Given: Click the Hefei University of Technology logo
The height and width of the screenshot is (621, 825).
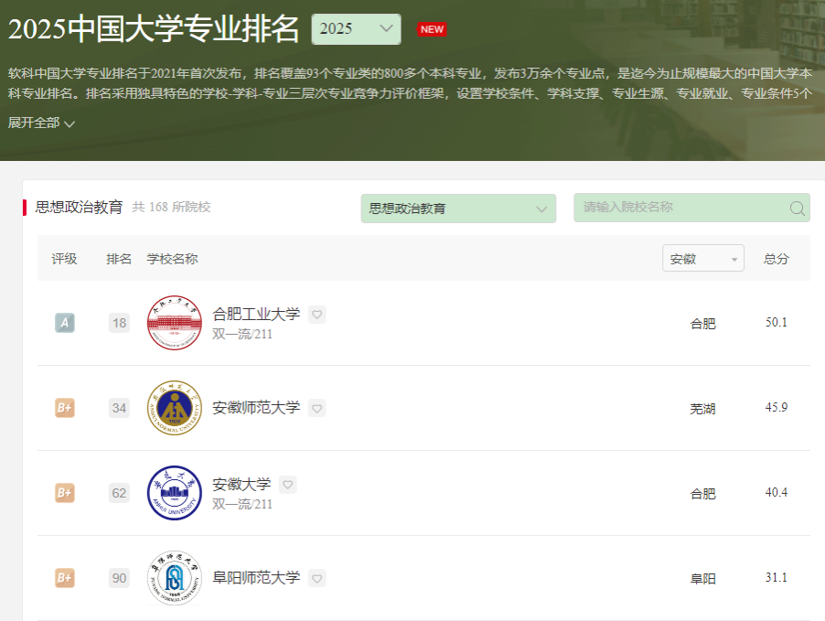Looking at the screenshot, I should pyautogui.click(x=174, y=323).
